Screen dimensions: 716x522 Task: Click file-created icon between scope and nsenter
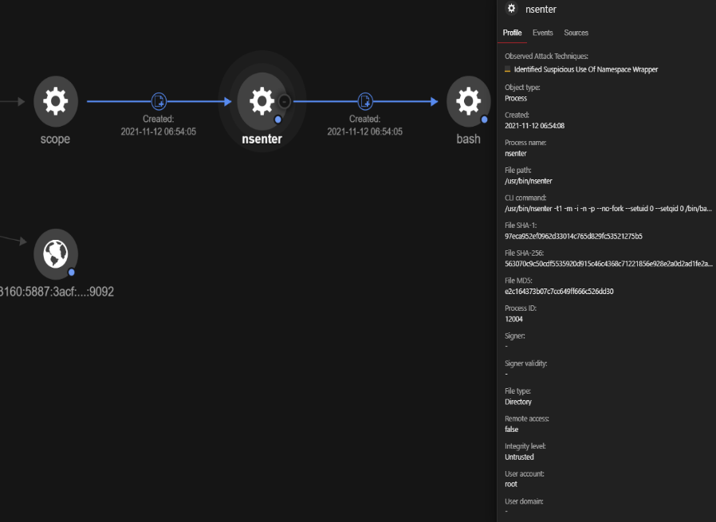[x=159, y=101]
